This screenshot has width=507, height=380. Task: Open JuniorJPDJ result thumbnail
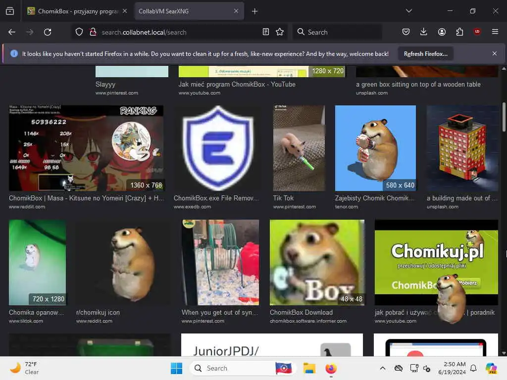(x=272, y=345)
